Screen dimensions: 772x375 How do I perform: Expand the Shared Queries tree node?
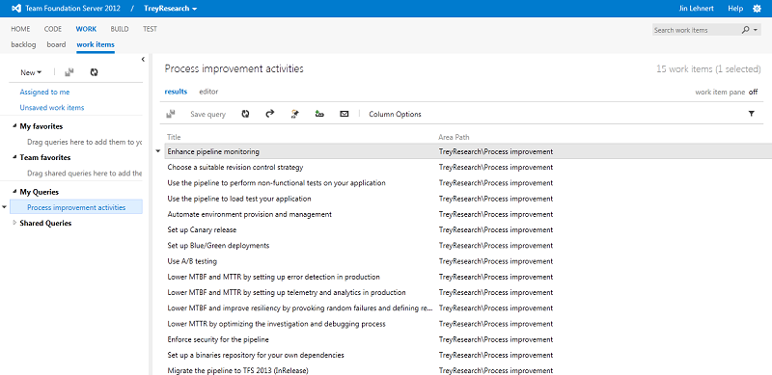pos(14,223)
